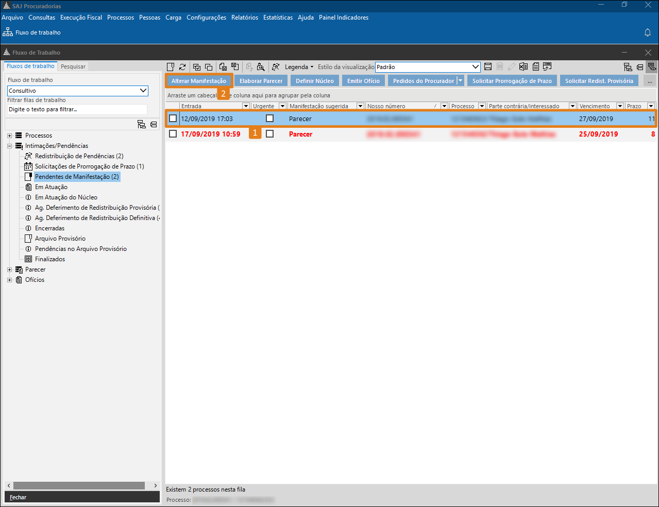Screen dimensions: 659x507
Task: Click the save visualization style floppy icon
Action: tap(488, 67)
